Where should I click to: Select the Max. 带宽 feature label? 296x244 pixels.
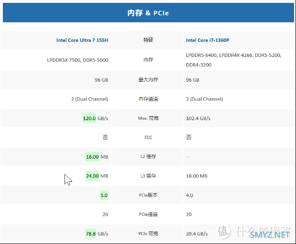click(148, 118)
